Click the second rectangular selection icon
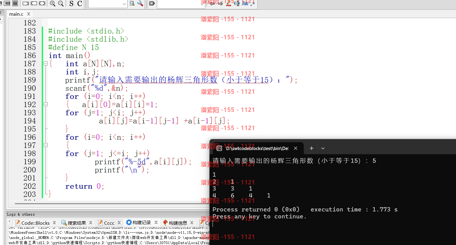Screen dimensions: 456x245 point(34,4)
